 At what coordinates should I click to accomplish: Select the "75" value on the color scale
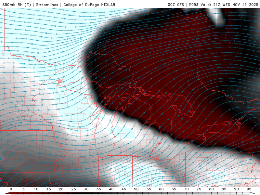pos(199,189)
